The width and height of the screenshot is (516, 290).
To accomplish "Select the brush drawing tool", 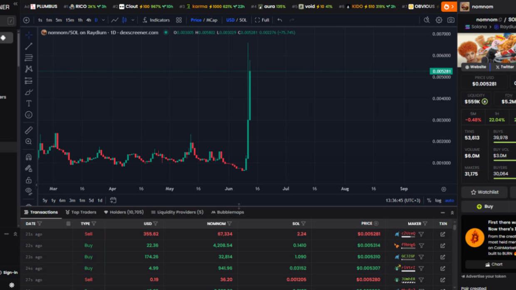I will pyautogui.click(x=28, y=92).
